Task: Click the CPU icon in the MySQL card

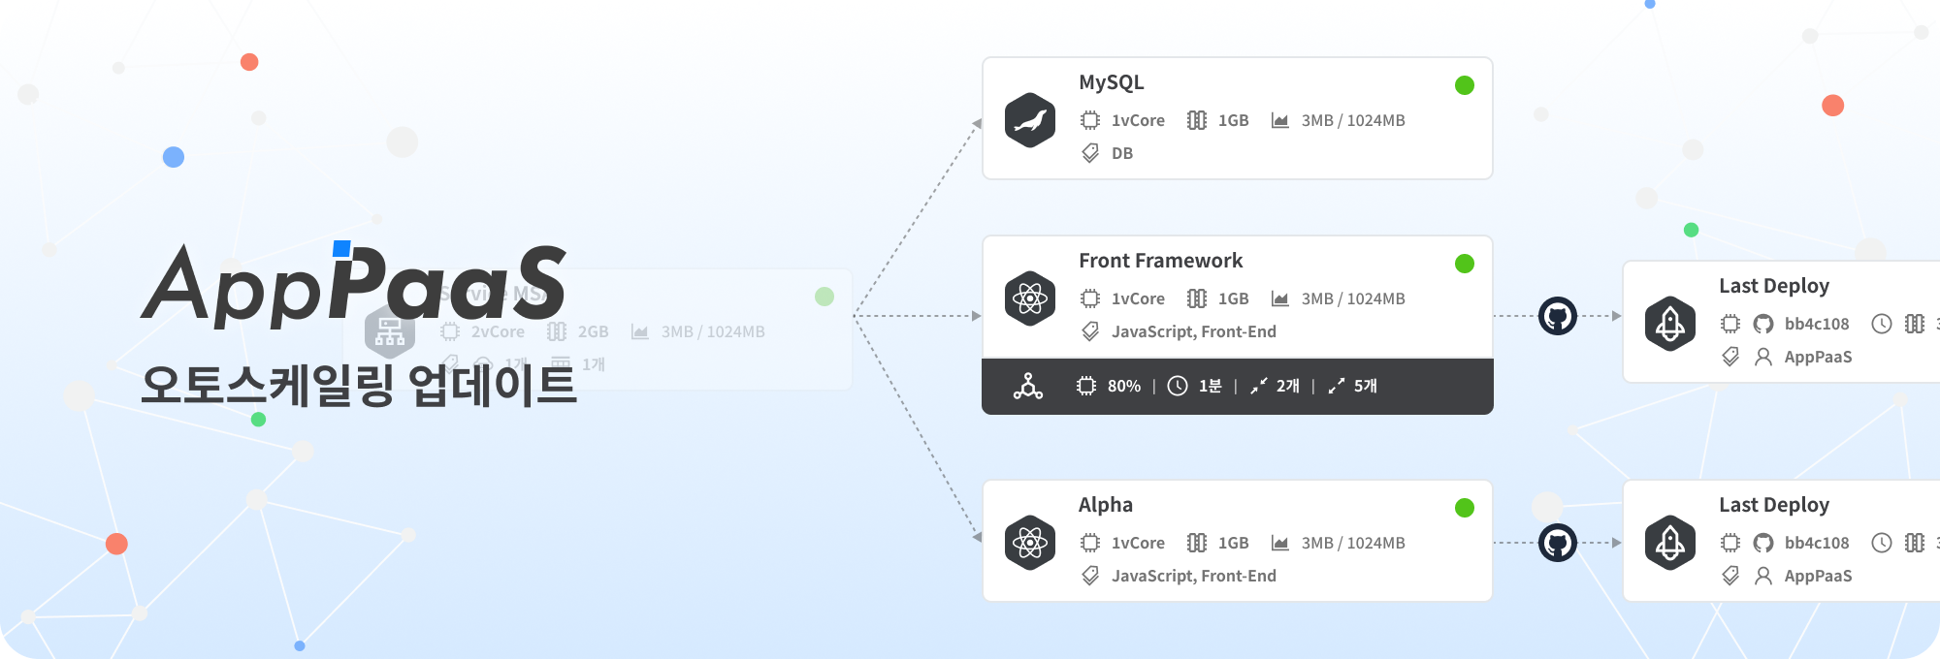Action: [1090, 120]
